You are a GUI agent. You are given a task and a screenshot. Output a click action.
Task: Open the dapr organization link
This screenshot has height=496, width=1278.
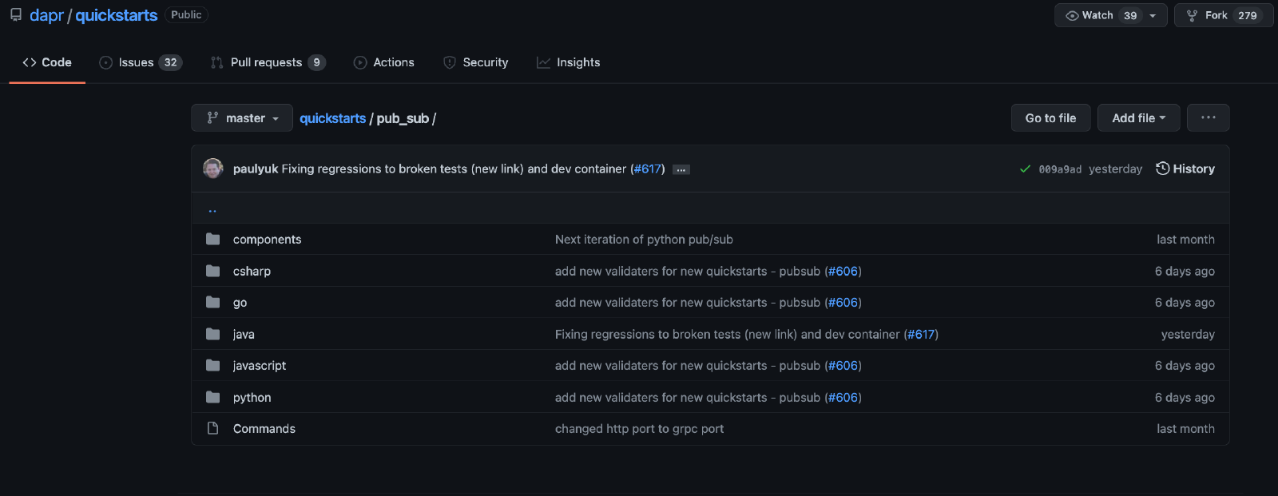point(46,15)
